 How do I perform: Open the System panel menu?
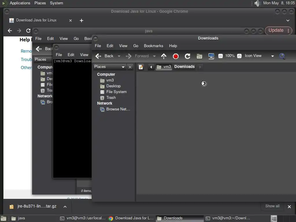pos(56,3)
